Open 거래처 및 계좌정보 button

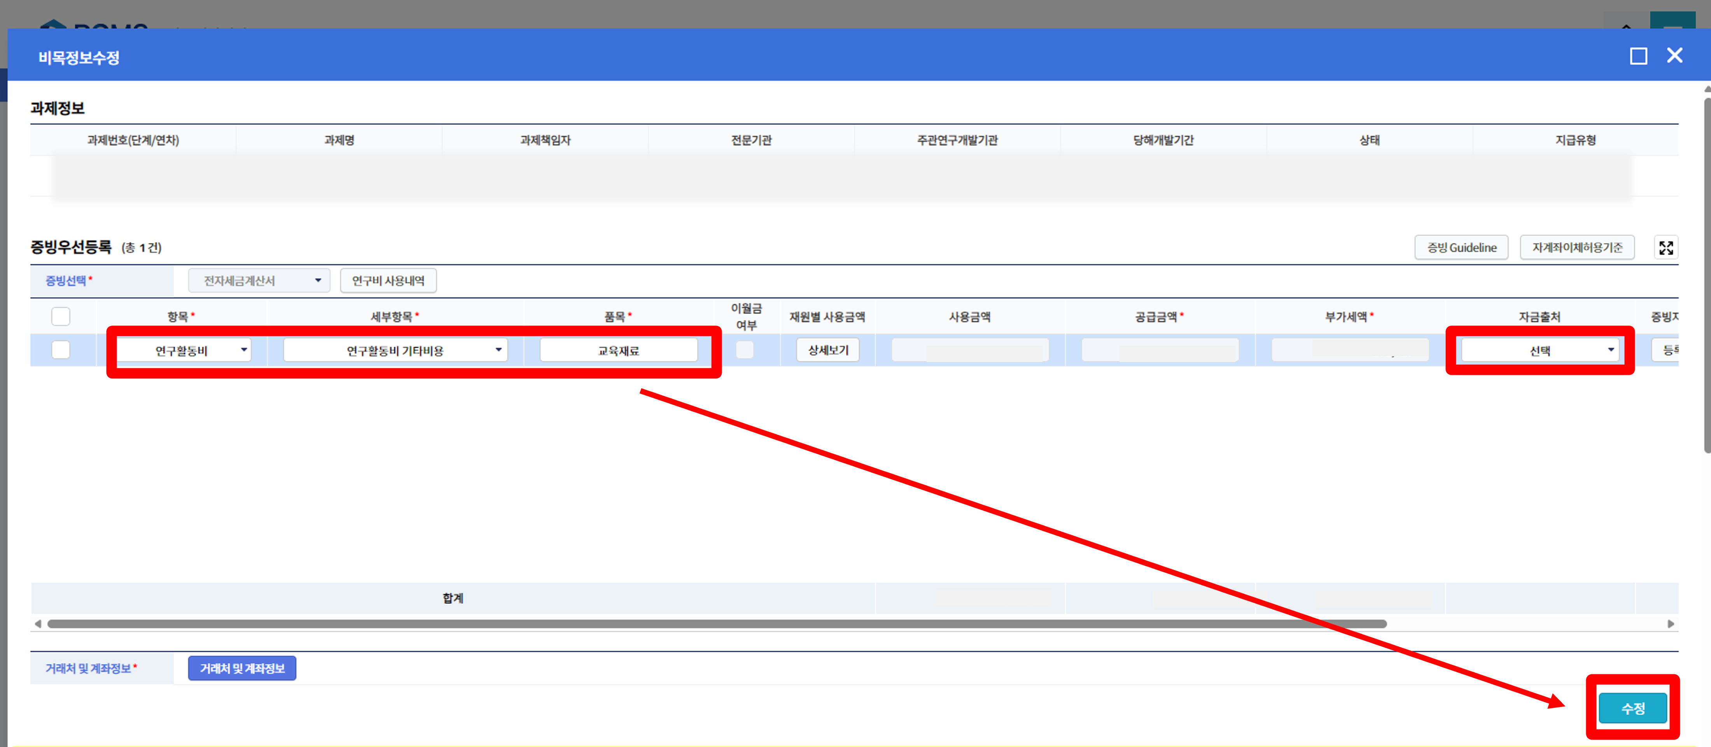pos(242,668)
